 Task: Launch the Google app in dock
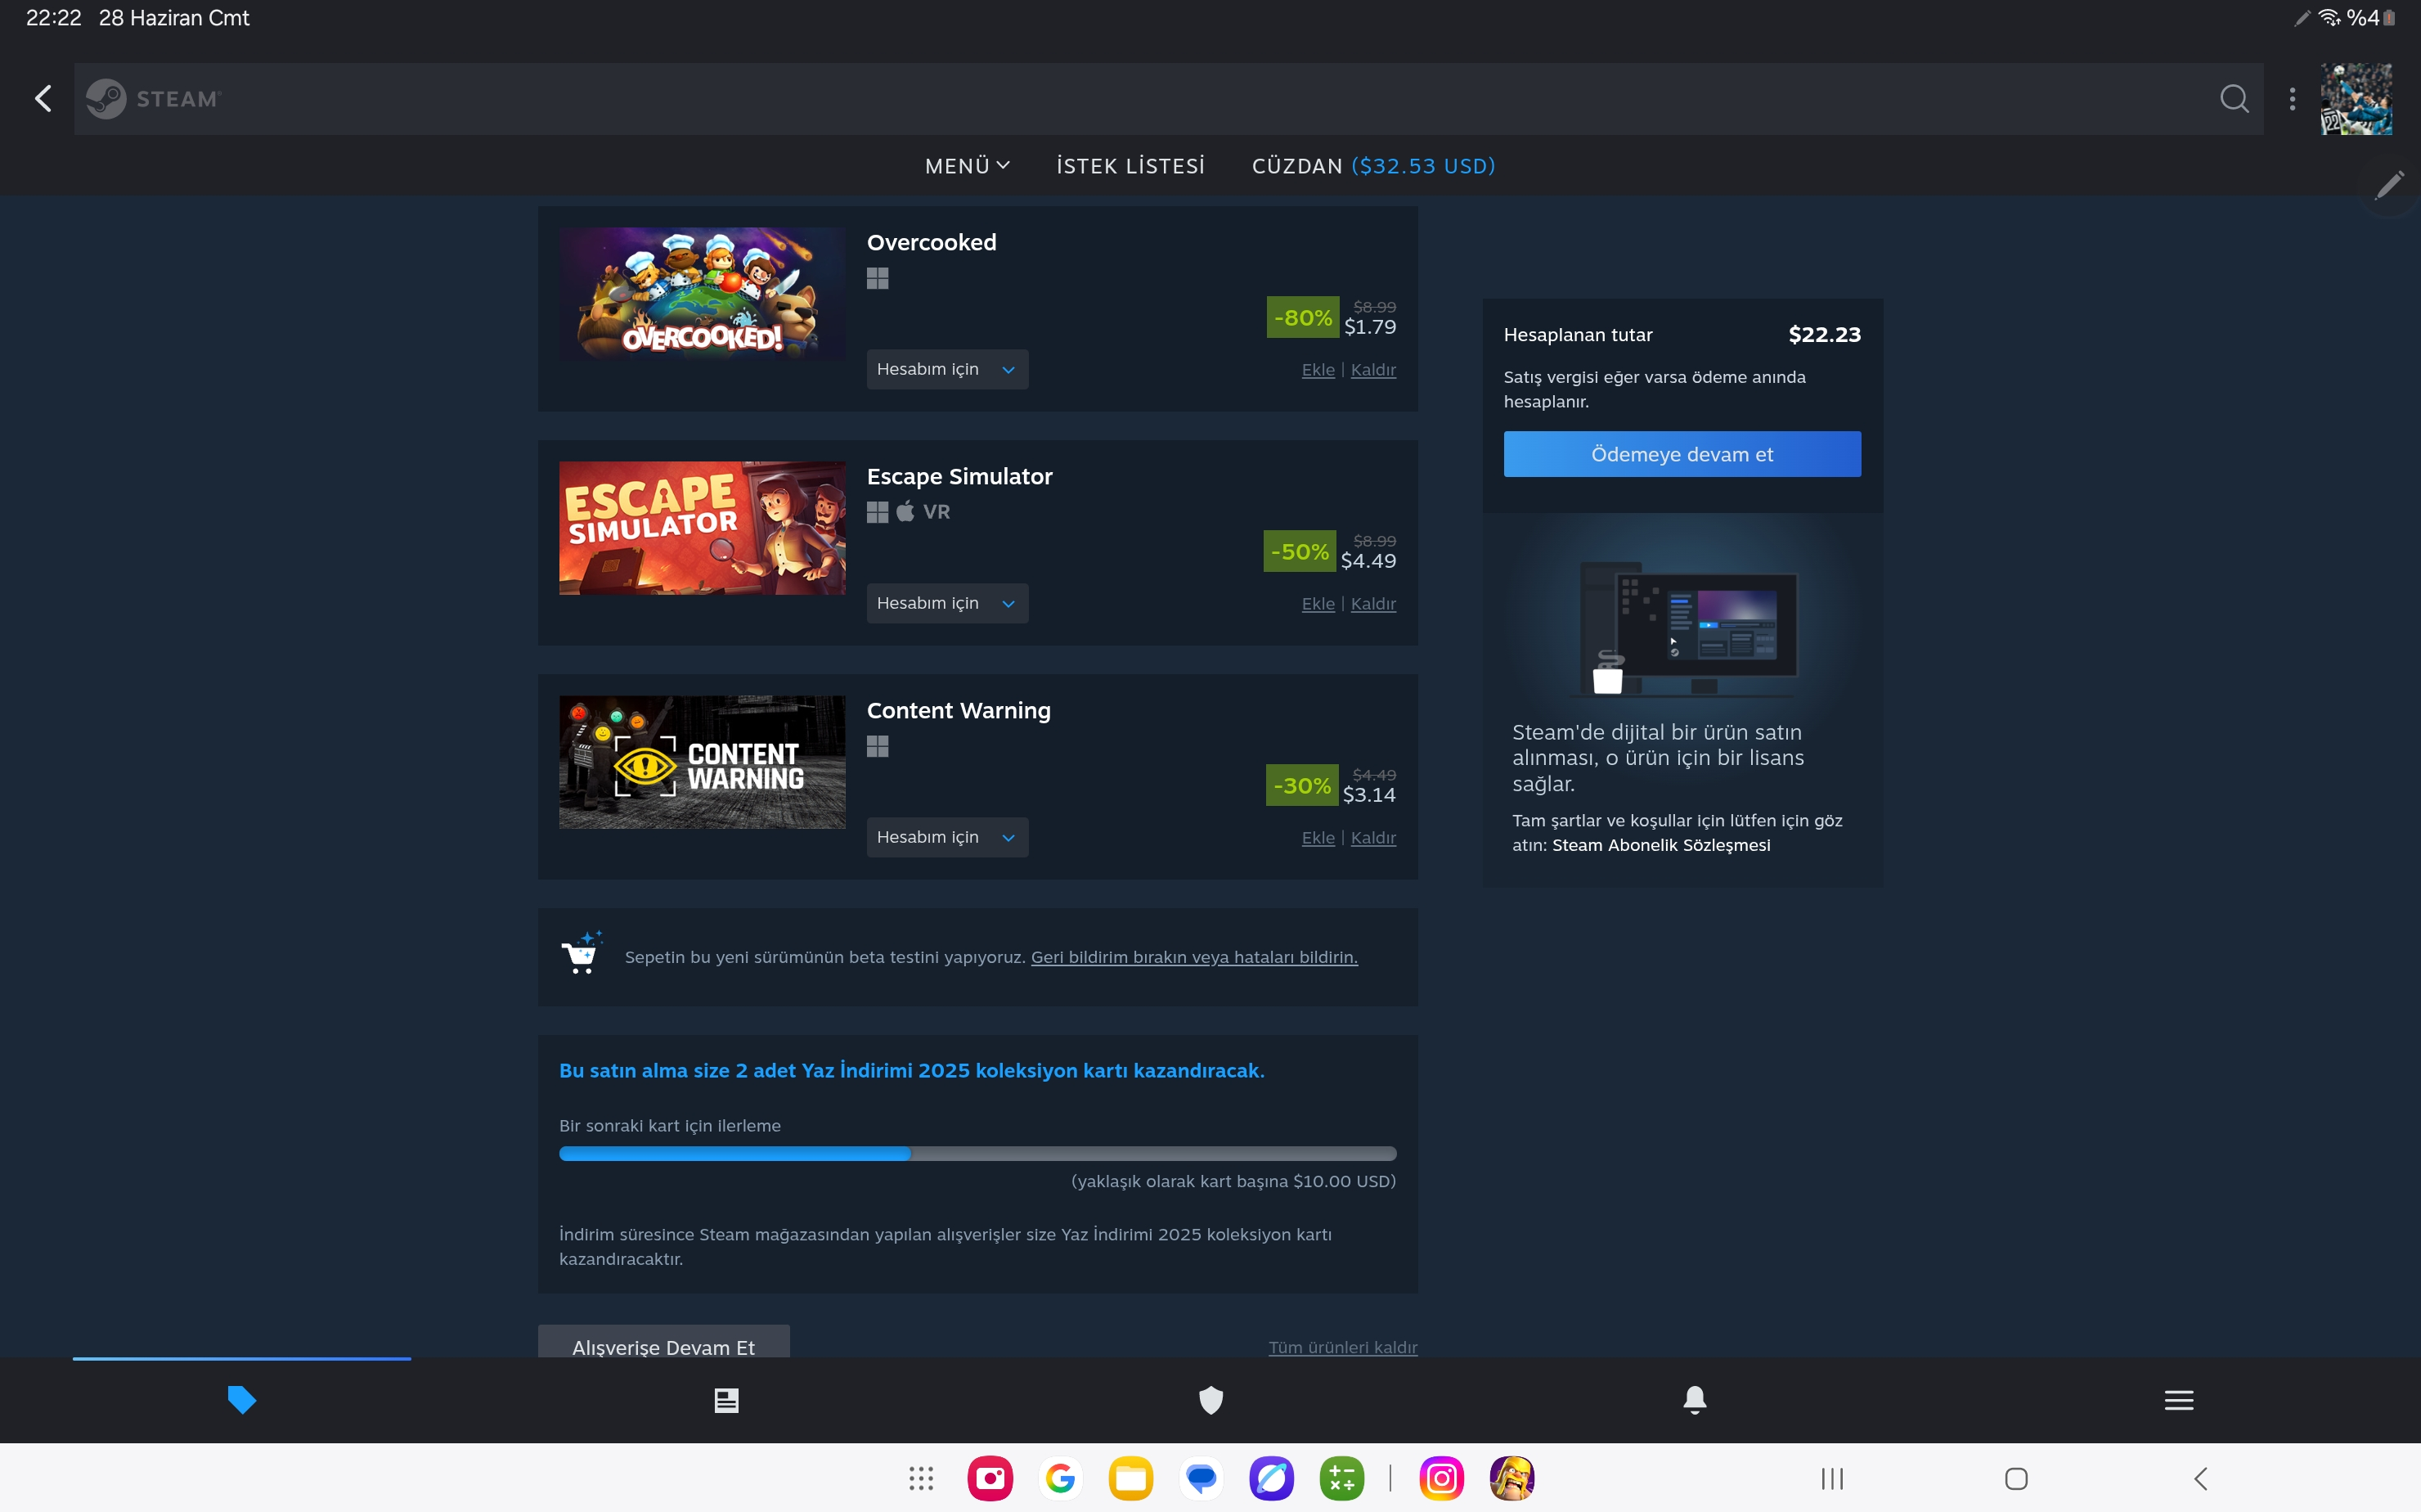tap(1061, 1478)
